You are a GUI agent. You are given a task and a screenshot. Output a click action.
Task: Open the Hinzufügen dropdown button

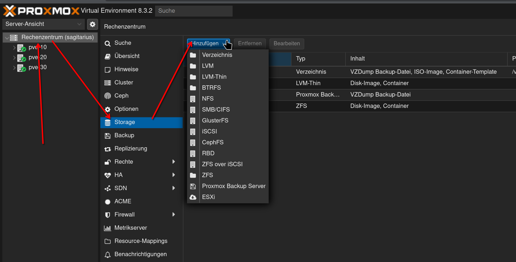[208, 43]
